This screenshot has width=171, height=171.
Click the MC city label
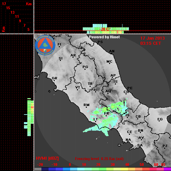(x=109, y=62)
